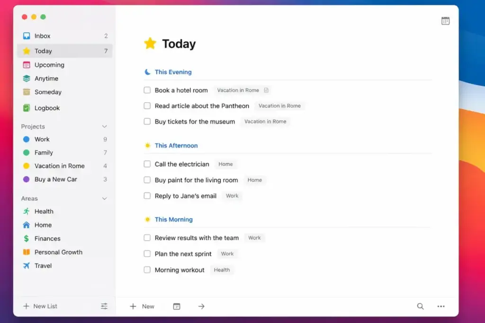The height and width of the screenshot is (323, 485).
Task: Click the Inbox count badge 2
Action: pos(106,36)
